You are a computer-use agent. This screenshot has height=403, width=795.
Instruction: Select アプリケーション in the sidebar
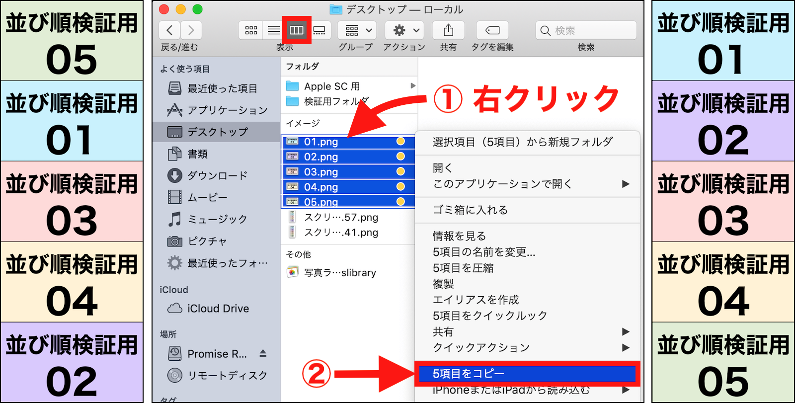pyautogui.click(x=227, y=110)
